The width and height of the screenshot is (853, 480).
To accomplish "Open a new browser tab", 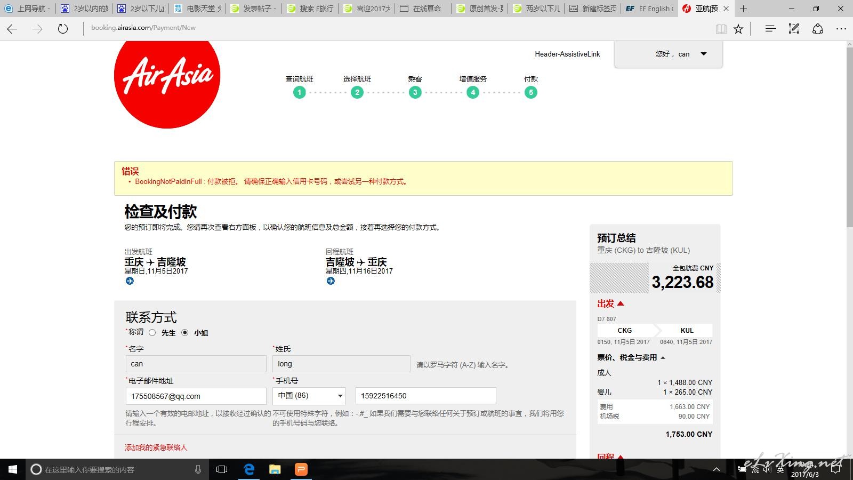I will [743, 9].
